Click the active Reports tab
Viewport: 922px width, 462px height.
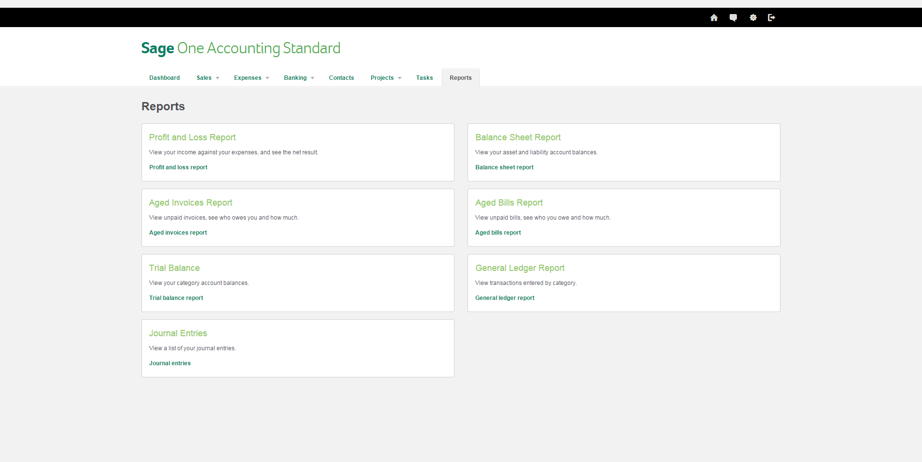[460, 77]
